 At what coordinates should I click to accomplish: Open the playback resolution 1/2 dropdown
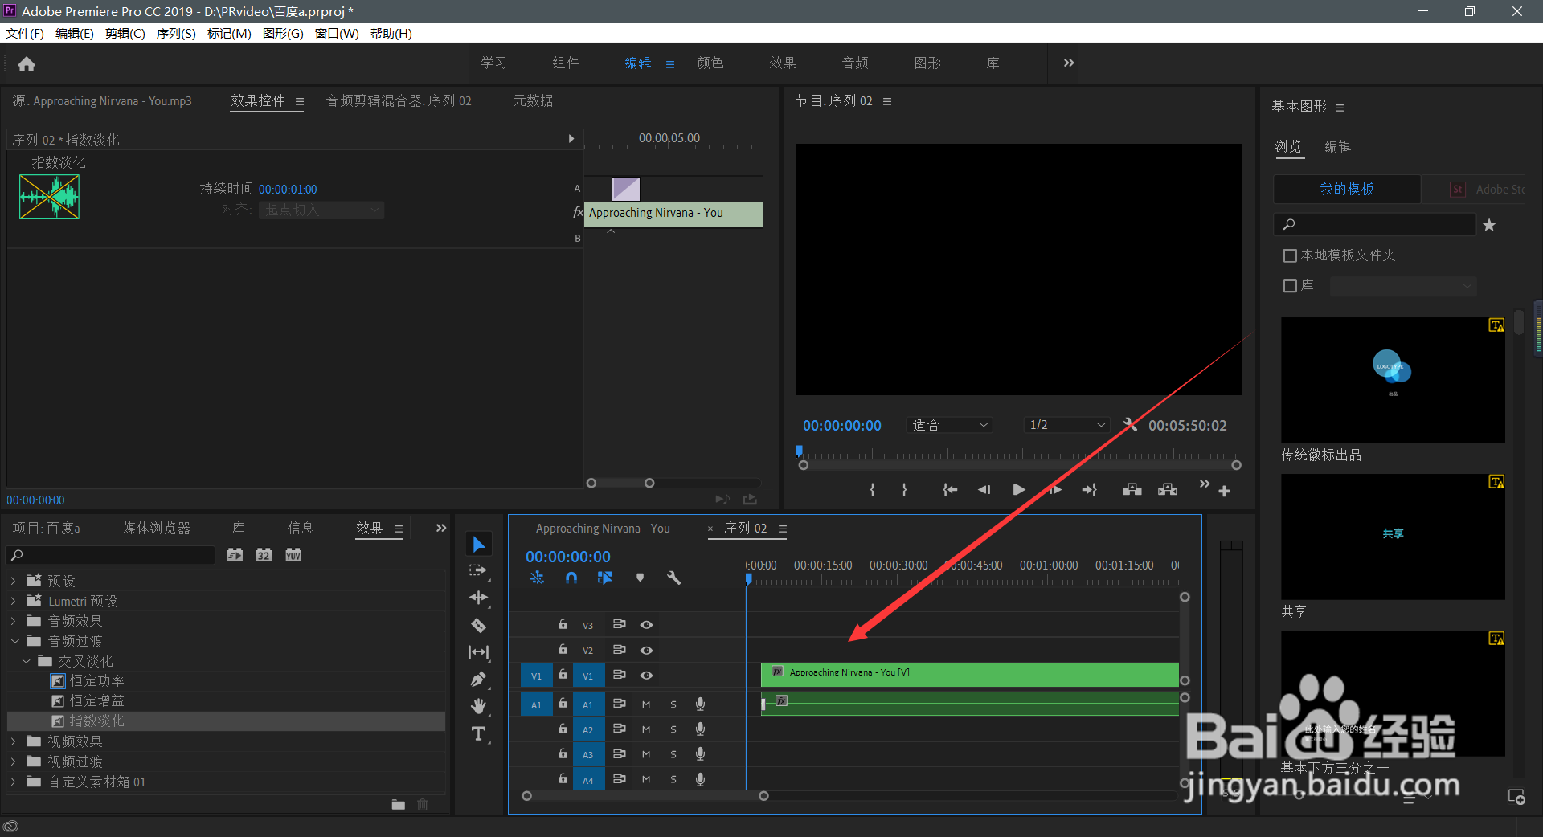(1067, 425)
